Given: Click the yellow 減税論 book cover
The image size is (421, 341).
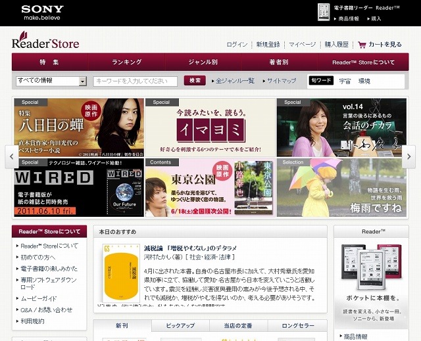Looking at the screenshot, I should coord(121,273).
